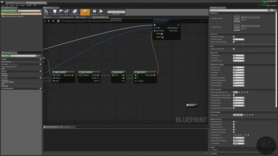Select EventGraph in the My Blueprint list
Screen dimensions: 278x156
[x=7, y=62]
